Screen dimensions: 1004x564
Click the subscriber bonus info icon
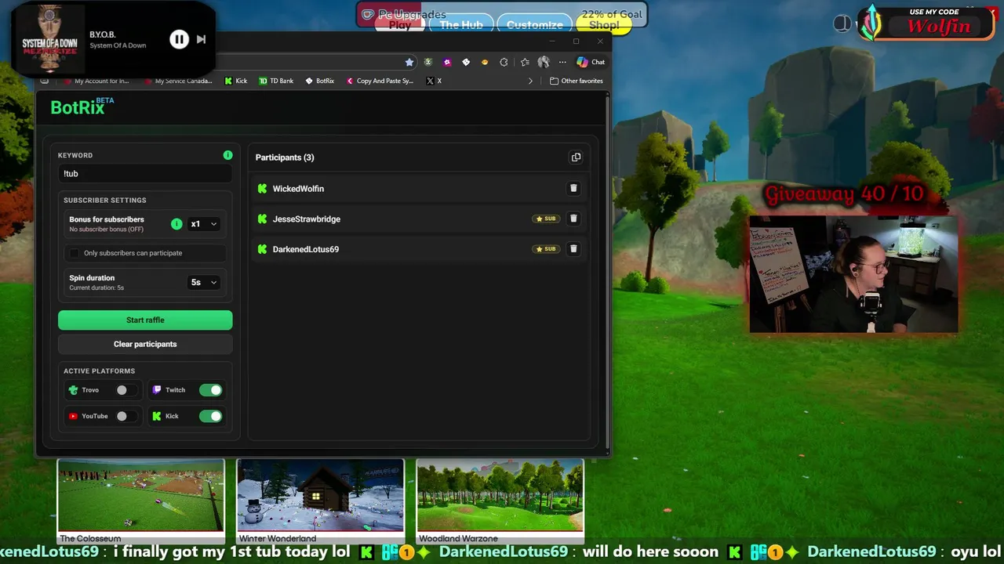click(x=176, y=224)
